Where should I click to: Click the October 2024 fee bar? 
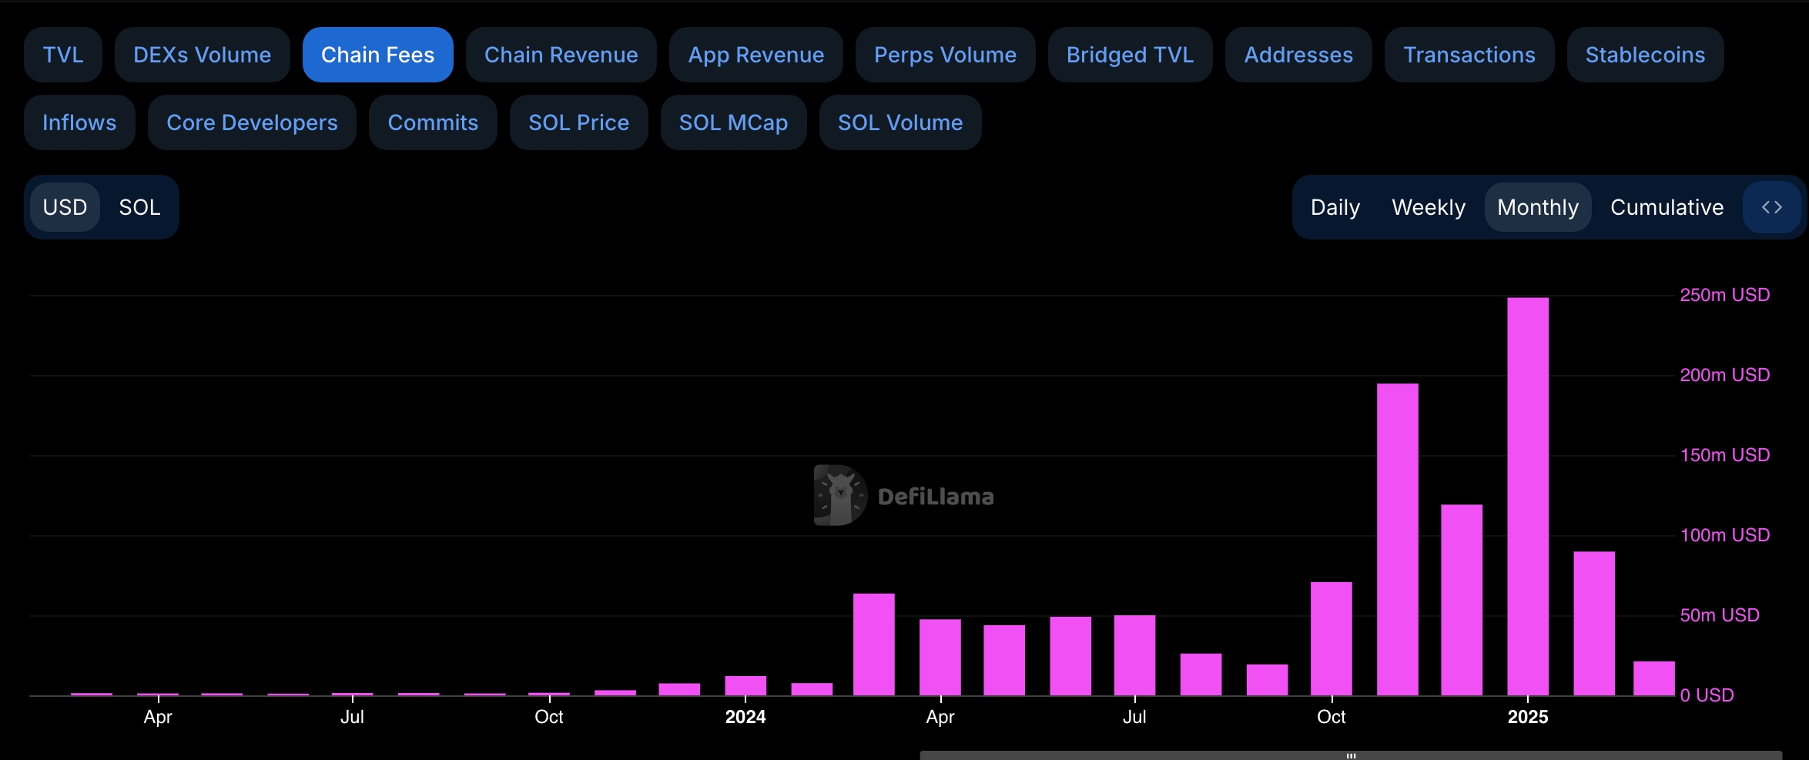1332,639
